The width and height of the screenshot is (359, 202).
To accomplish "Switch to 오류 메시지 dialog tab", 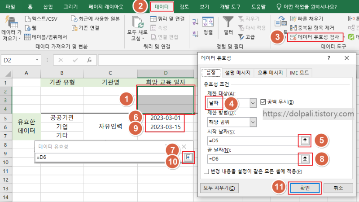I will coord(270,73).
